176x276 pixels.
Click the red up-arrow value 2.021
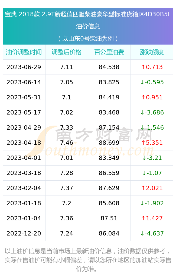(x=152, y=188)
